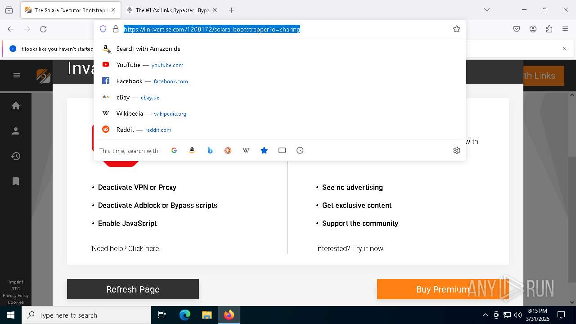Search in open Tabs icon
Image resolution: width=576 pixels, height=324 pixels.
pos(282,150)
